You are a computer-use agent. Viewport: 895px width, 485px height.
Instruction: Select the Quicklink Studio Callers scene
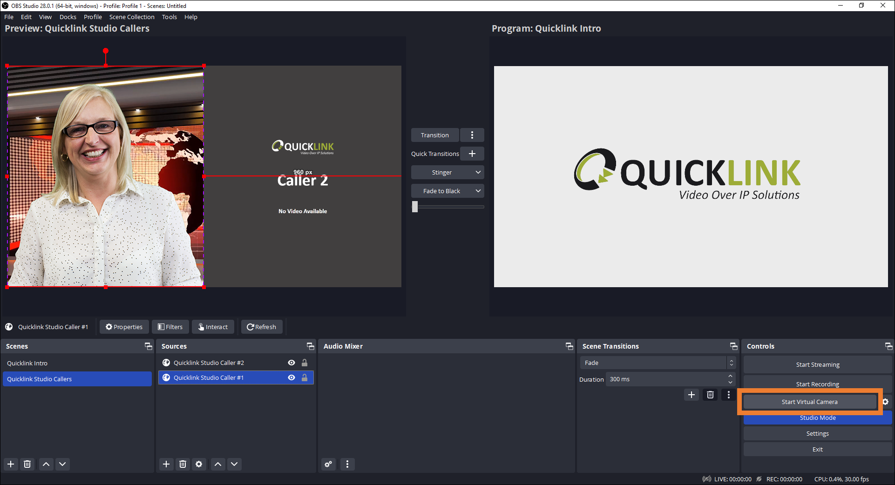click(x=77, y=379)
